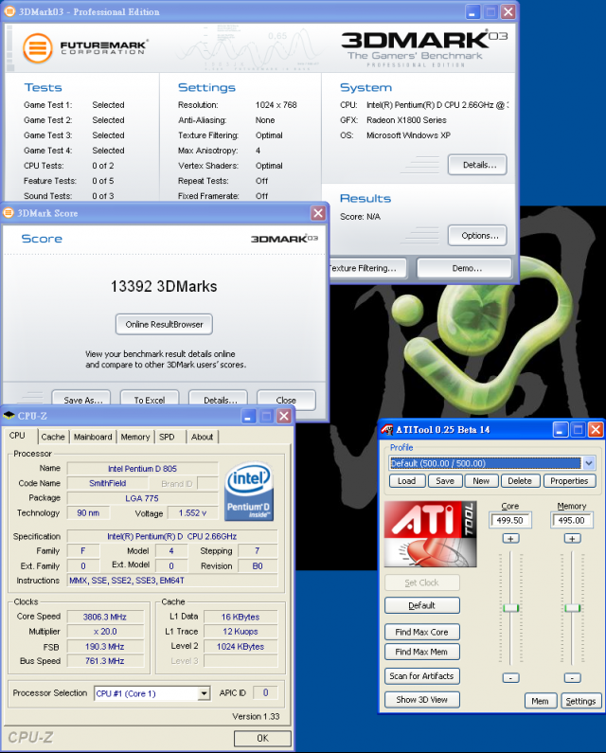This screenshot has width=606, height=753.
Task: Click the Memory clock slider handle
Action: pos(572,608)
